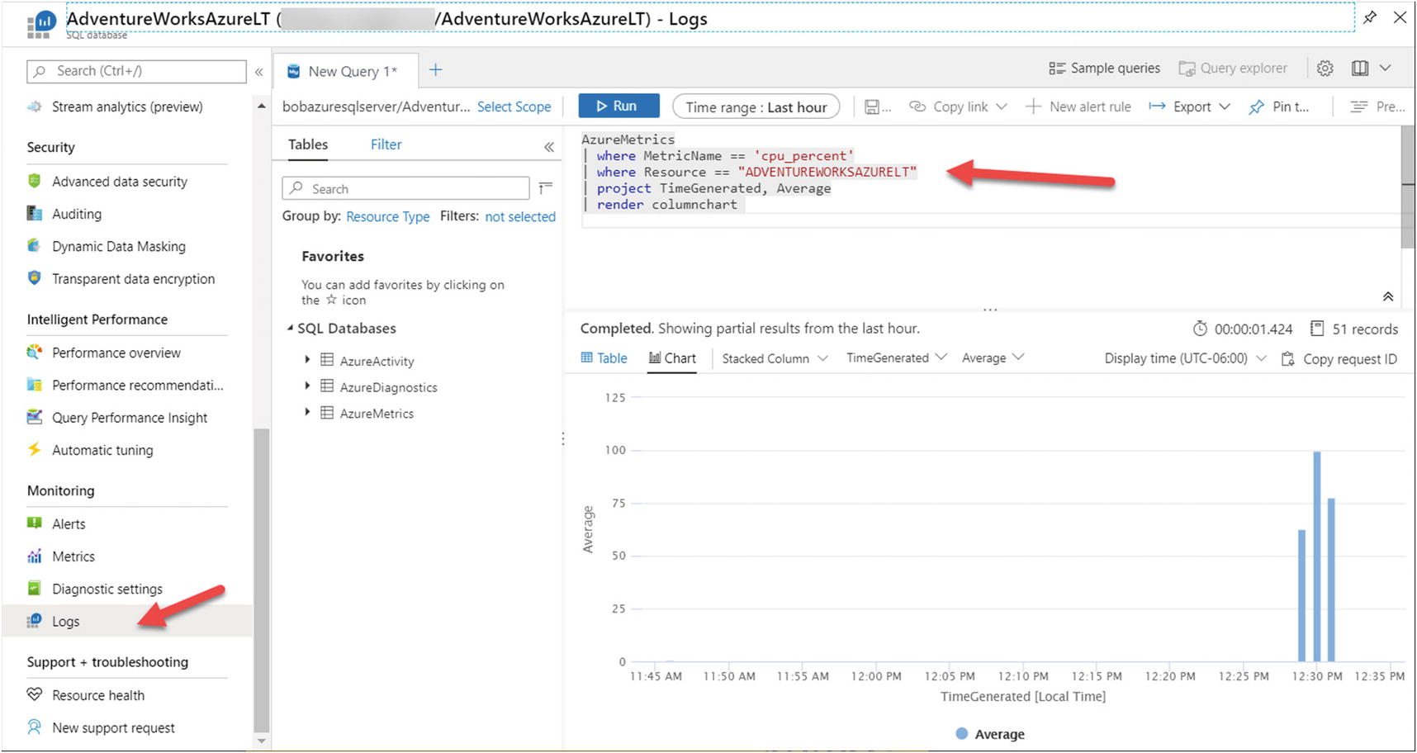Open the Auditing page

click(x=76, y=214)
